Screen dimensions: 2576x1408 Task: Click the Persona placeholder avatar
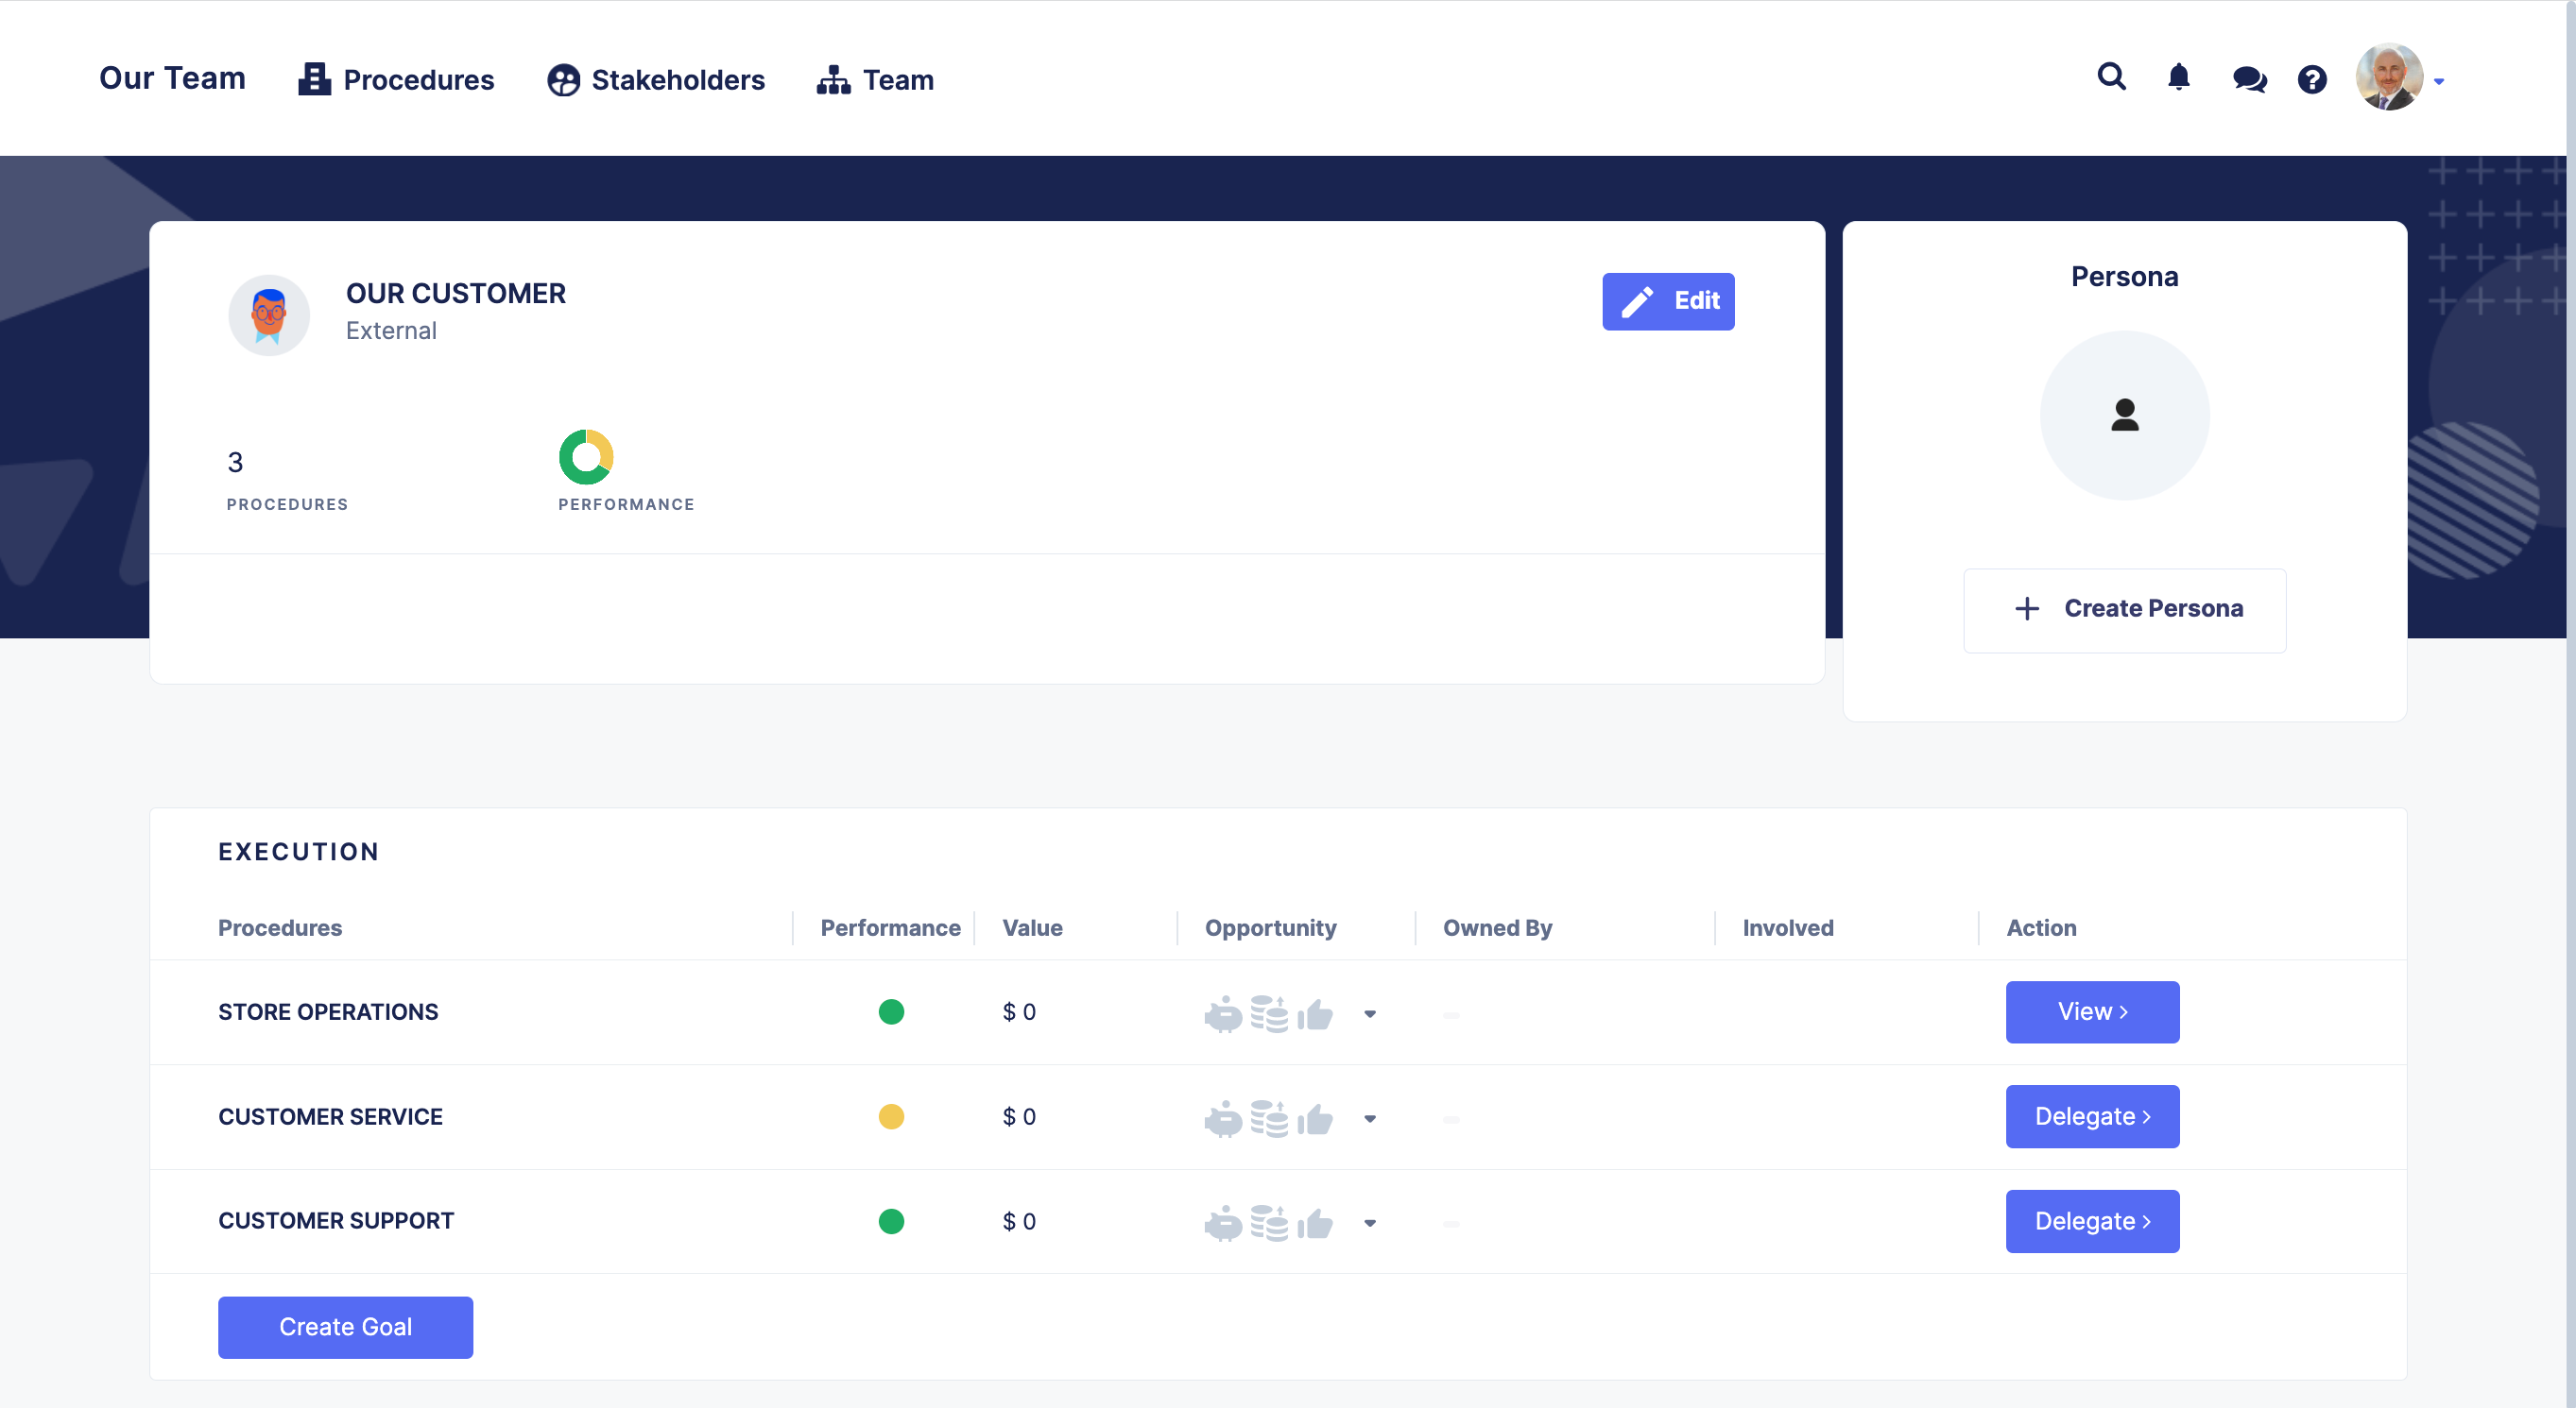tap(2123, 415)
